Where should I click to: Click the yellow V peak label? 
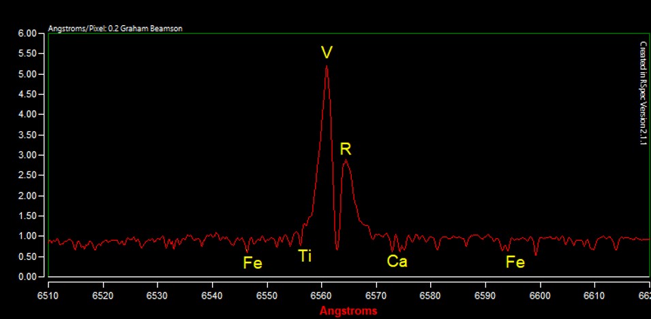click(x=327, y=53)
